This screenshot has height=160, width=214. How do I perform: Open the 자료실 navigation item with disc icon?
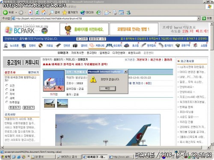pos(46,46)
